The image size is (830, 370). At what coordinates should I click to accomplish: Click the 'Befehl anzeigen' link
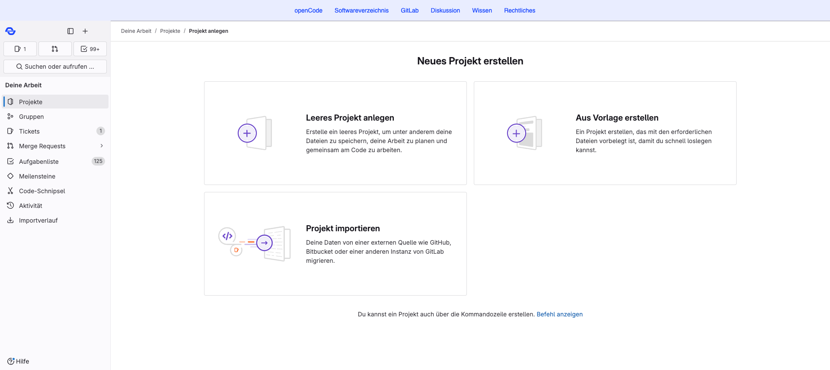[559, 314]
